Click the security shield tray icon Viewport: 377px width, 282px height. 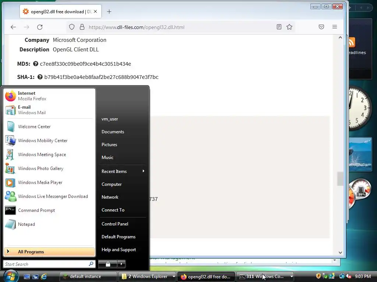318,276
